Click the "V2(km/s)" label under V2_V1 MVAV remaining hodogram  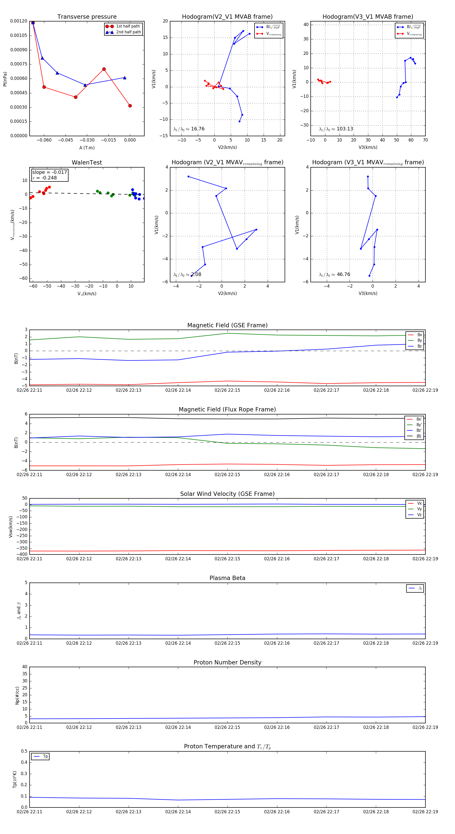tap(227, 293)
